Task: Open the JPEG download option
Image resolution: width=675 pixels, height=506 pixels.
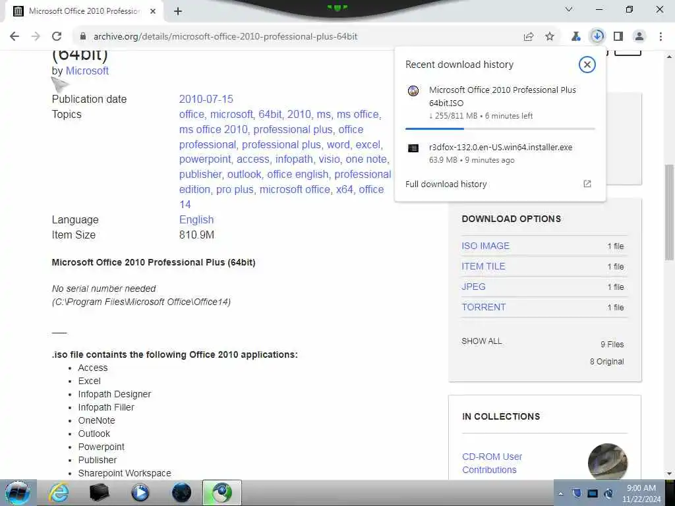Action: [x=473, y=287]
